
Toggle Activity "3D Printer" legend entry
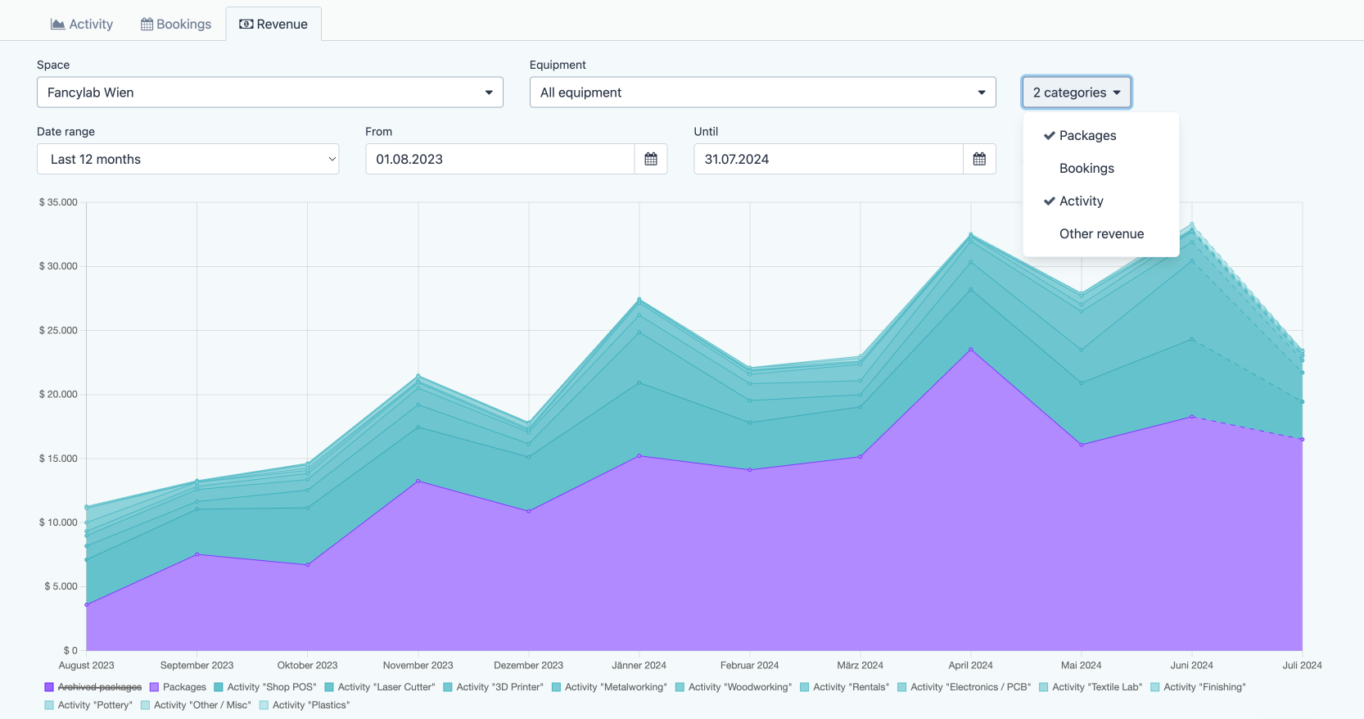[494, 687]
